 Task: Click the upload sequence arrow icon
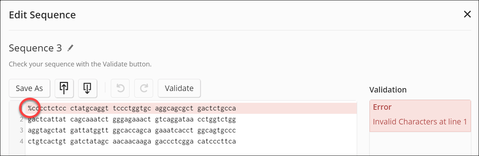(x=64, y=88)
